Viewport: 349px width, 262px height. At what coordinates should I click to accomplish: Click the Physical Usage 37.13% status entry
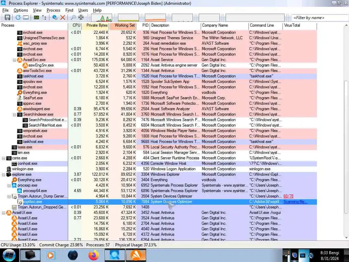(136, 245)
